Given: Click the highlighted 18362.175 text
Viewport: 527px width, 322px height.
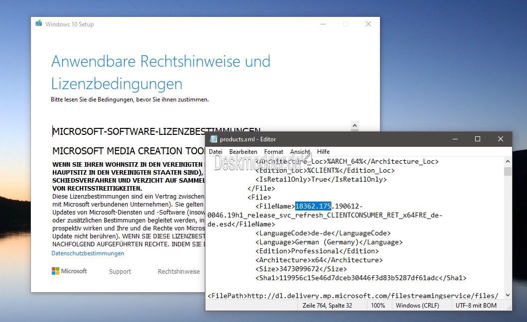Looking at the screenshot, I should point(313,206).
